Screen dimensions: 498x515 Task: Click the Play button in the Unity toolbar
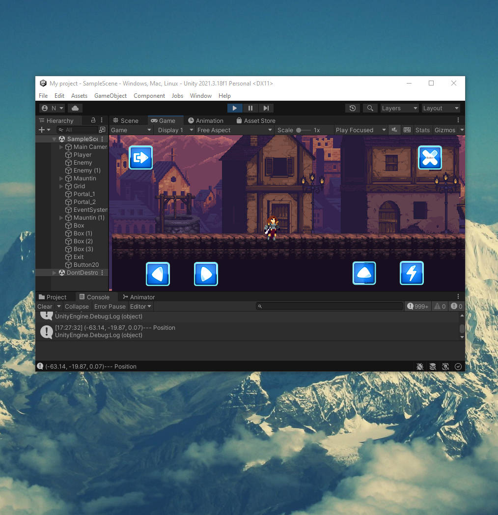[x=235, y=108]
